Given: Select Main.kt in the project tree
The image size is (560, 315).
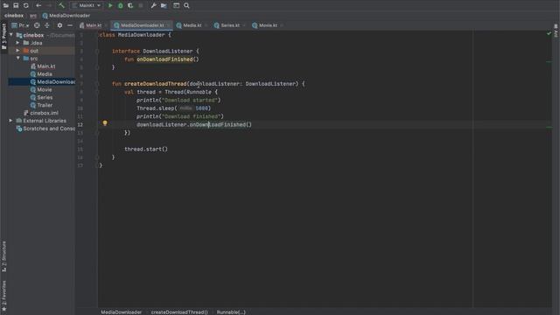Looking at the screenshot, I should tap(46, 66).
